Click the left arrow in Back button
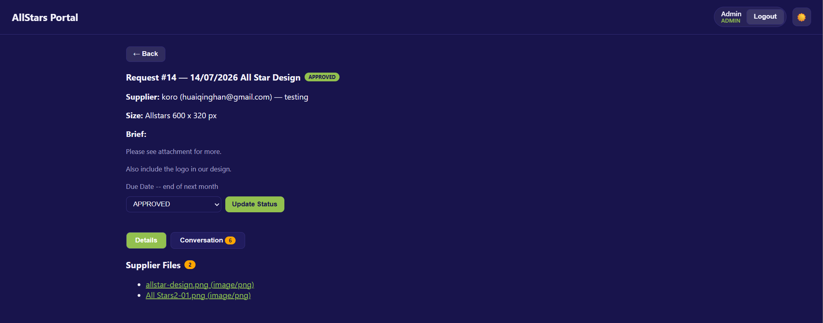Image resolution: width=823 pixels, height=323 pixels. click(136, 54)
